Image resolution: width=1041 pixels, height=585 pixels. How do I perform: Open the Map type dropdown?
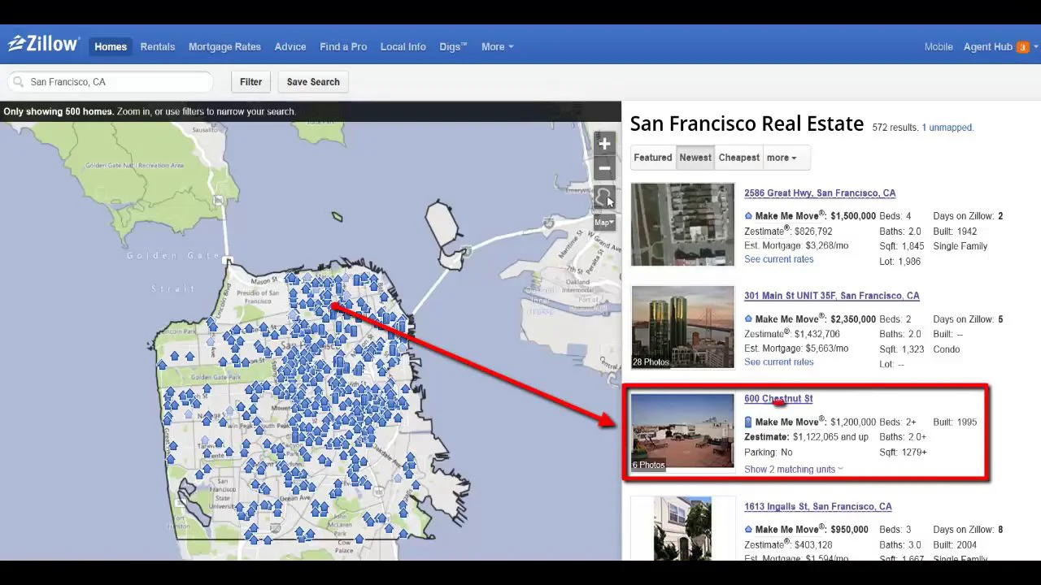(x=603, y=223)
